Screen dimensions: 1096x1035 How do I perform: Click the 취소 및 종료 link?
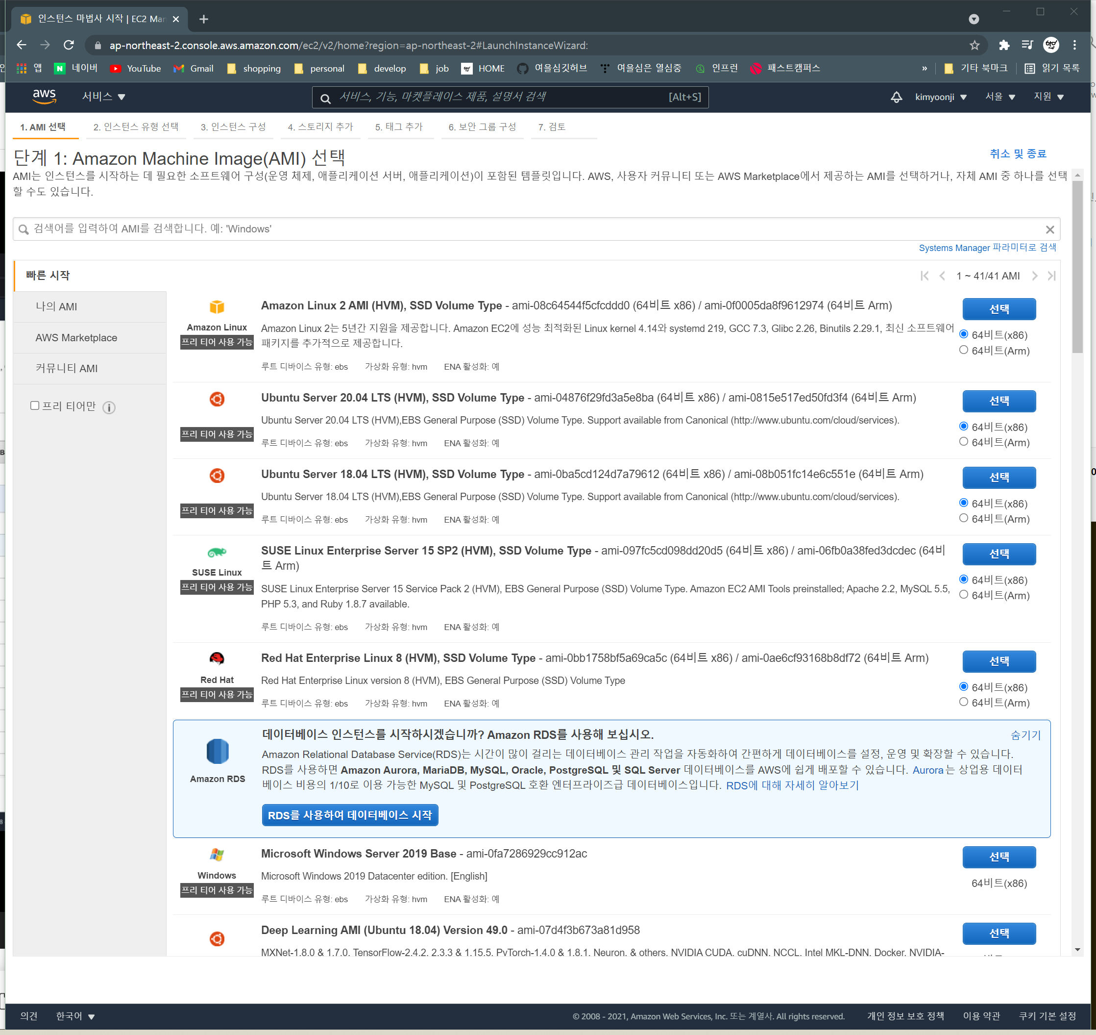[x=1017, y=154]
